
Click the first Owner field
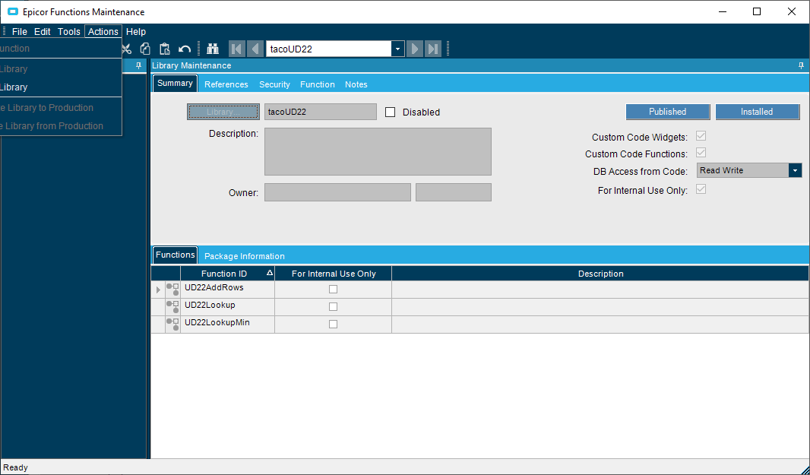click(337, 192)
